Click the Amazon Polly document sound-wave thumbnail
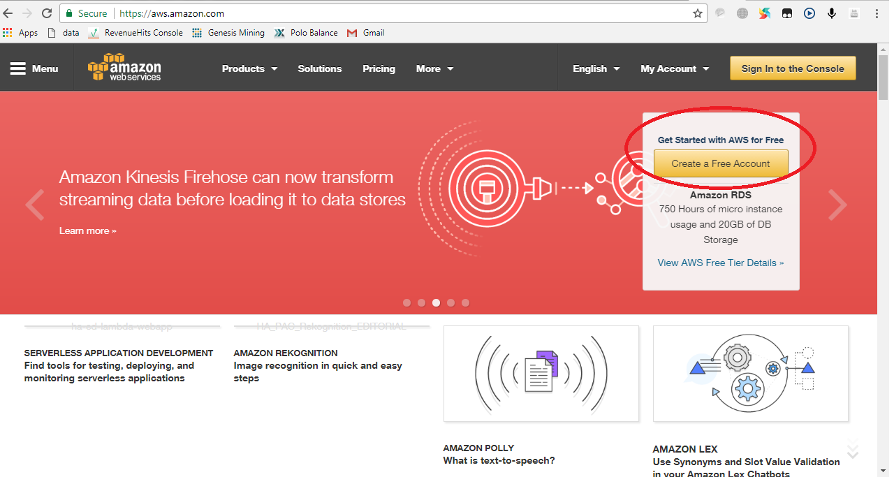894x477 pixels. [x=541, y=374]
